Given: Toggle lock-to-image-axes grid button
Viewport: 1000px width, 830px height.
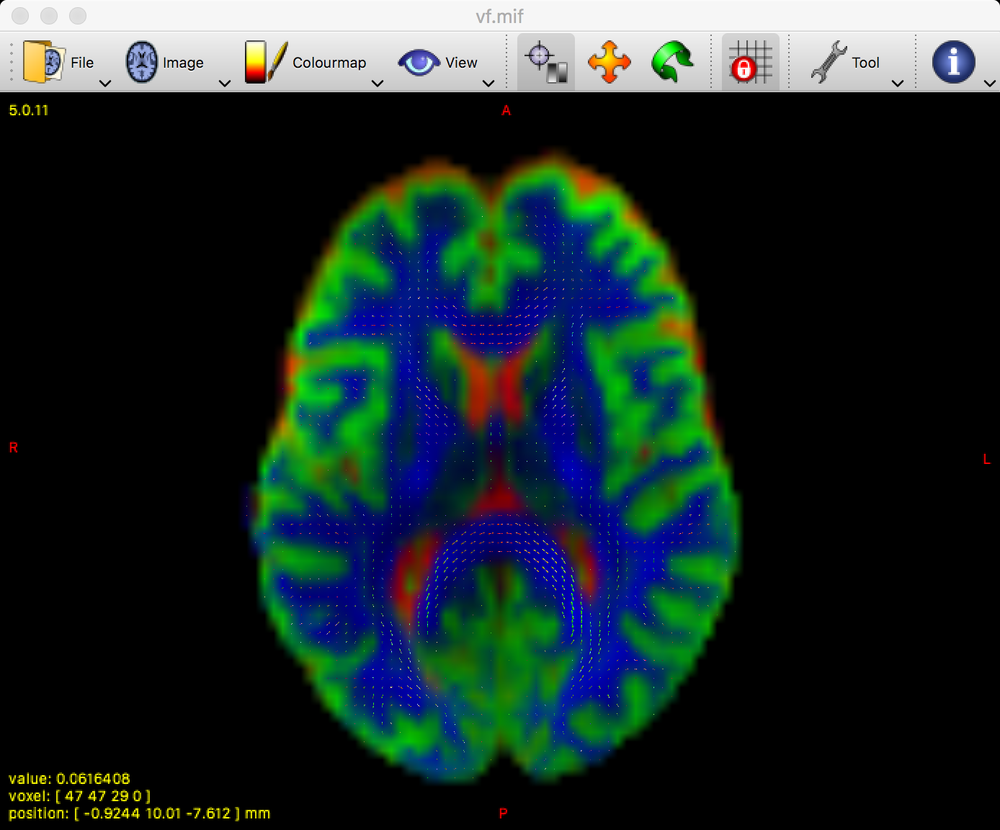Looking at the screenshot, I should [751, 62].
